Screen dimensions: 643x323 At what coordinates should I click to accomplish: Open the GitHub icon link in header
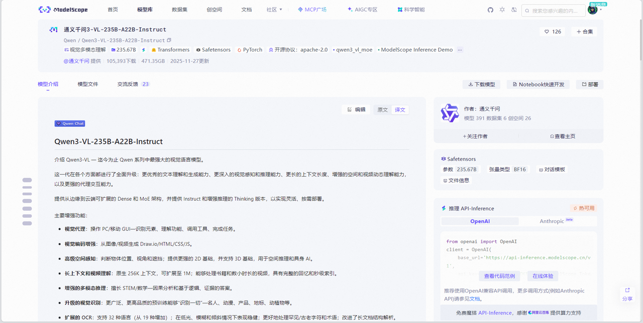(490, 10)
